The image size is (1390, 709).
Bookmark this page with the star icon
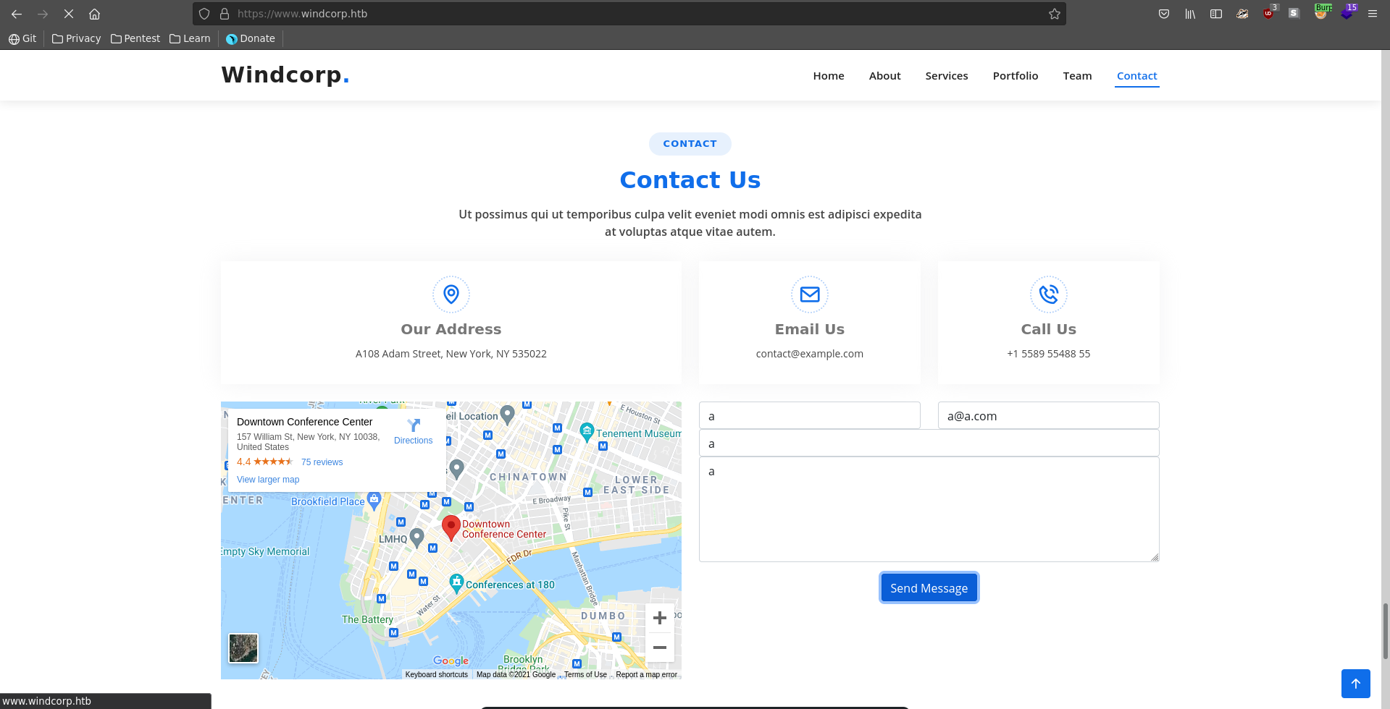pos(1055,14)
